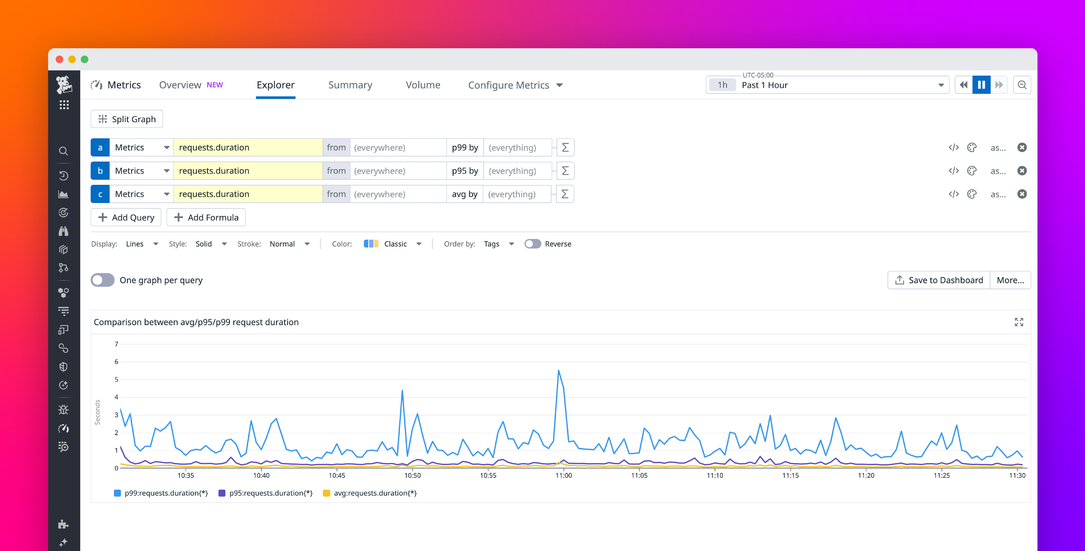Enable the One graph per query toggle
This screenshot has width=1085, height=551.
[102, 280]
